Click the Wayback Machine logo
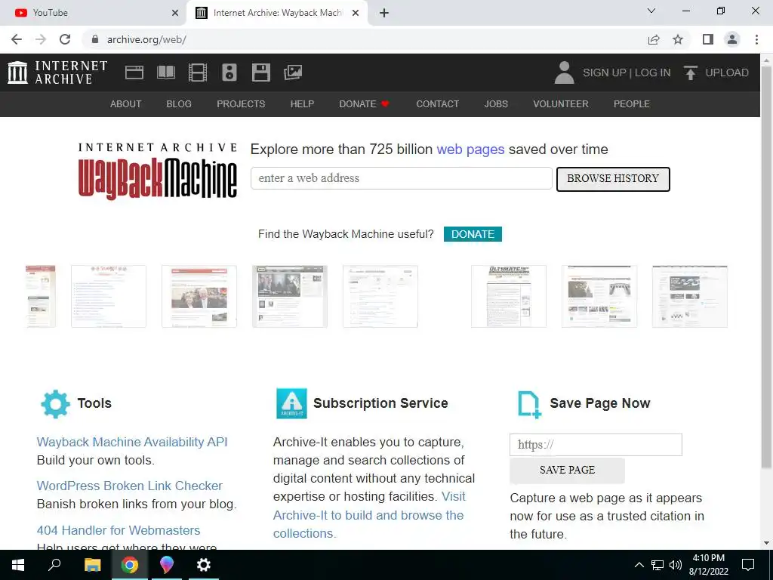Image resolution: width=773 pixels, height=580 pixels. click(x=157, y=171)
